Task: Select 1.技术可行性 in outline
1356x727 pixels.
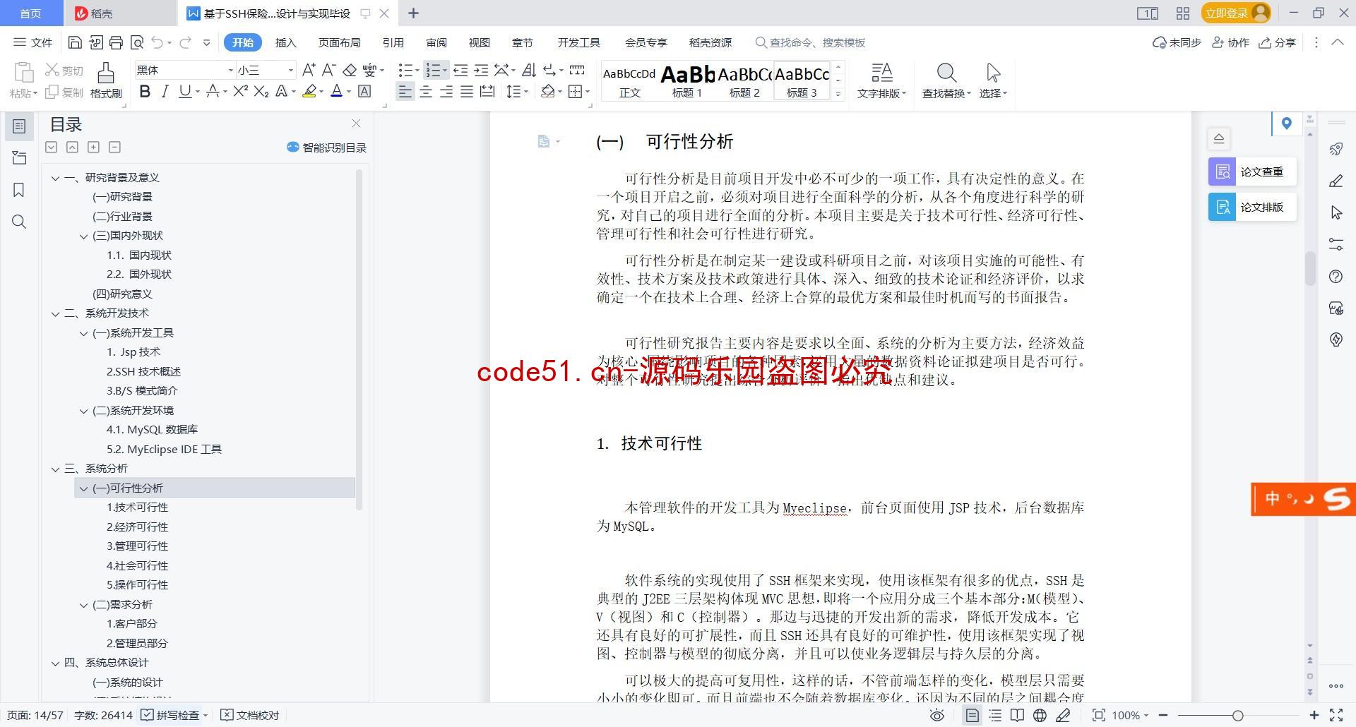Action: tap(137, 507)
